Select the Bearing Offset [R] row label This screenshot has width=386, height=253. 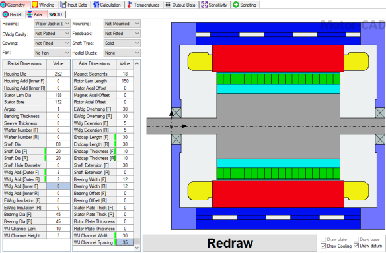click(x=94, y=200)
